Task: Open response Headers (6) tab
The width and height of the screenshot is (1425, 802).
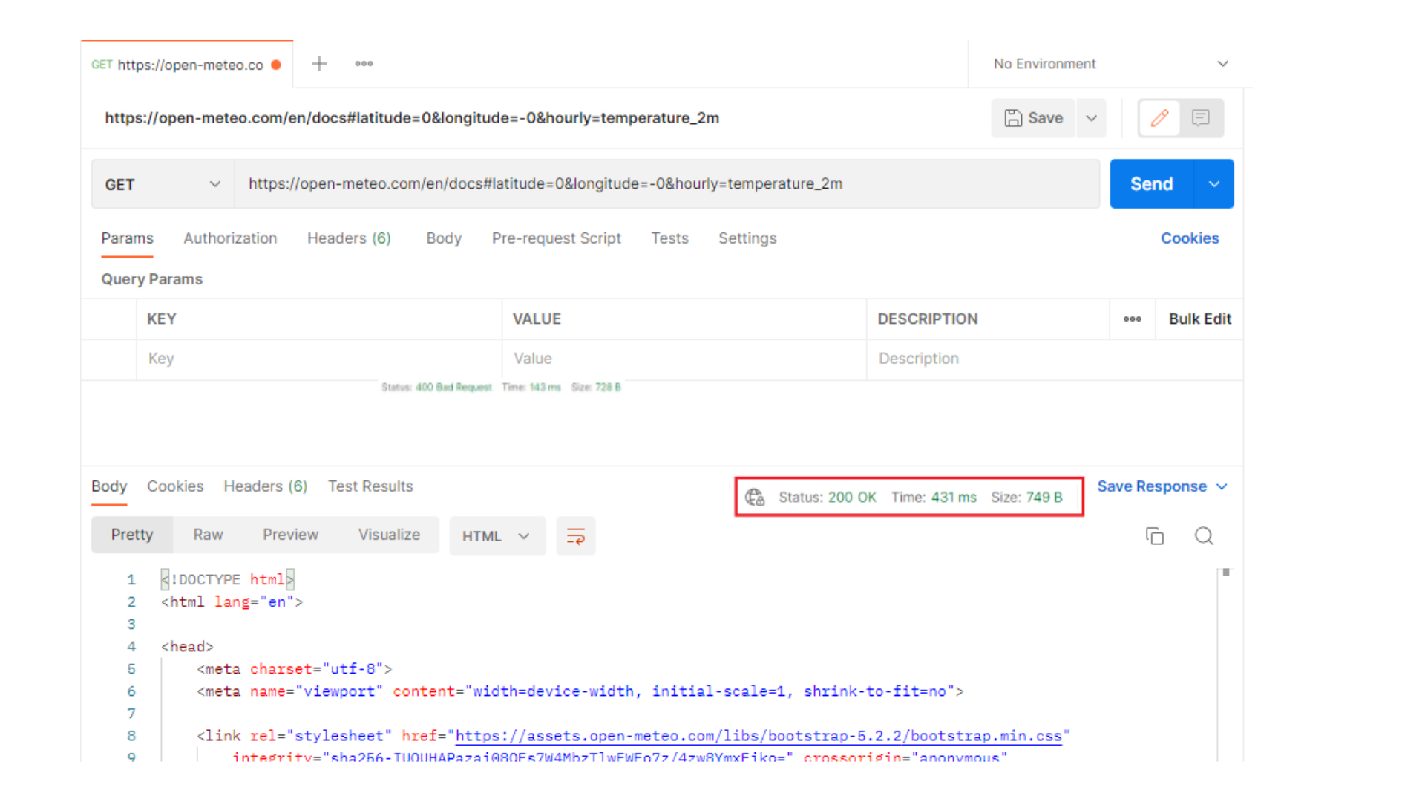Action: pos(266,486)
